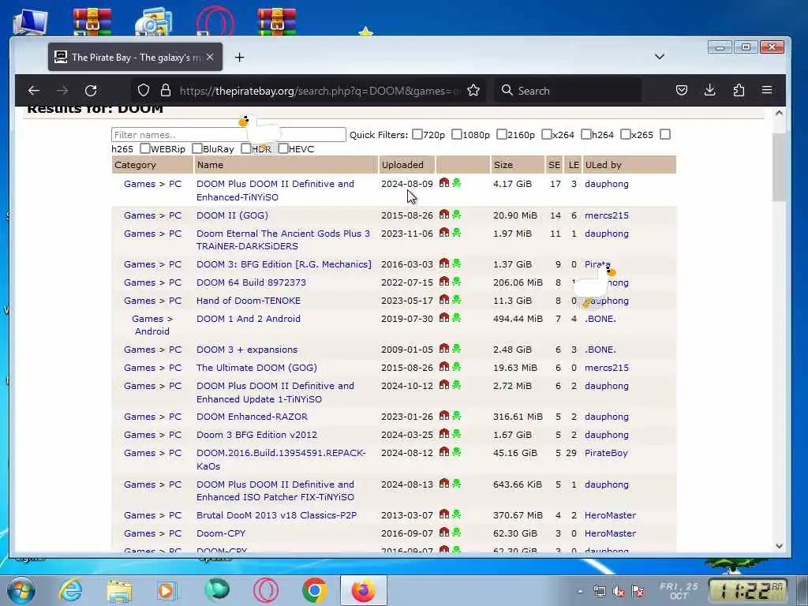808x606 pixels.
Task: Open the extensions puzzle icon
Action: point(739,91)
